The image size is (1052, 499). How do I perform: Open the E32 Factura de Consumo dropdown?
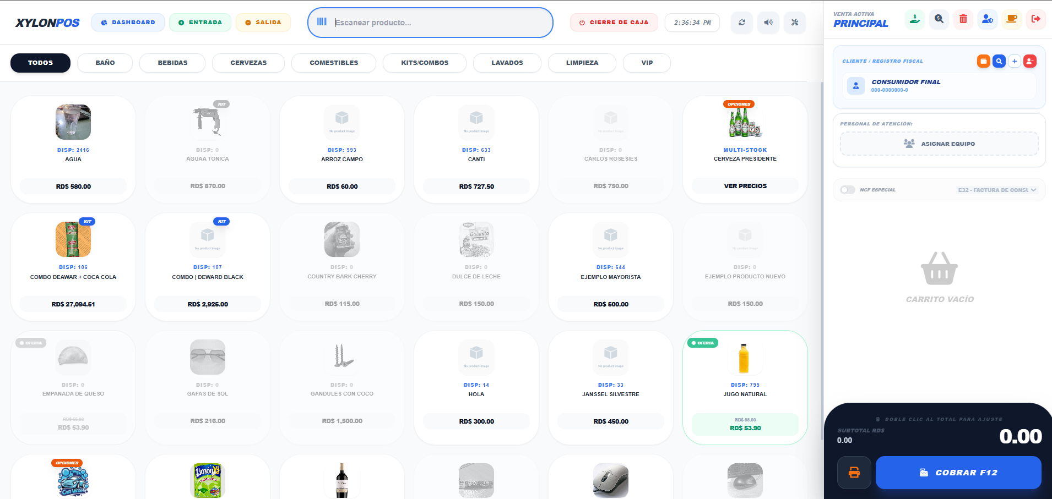coord(997,190)
